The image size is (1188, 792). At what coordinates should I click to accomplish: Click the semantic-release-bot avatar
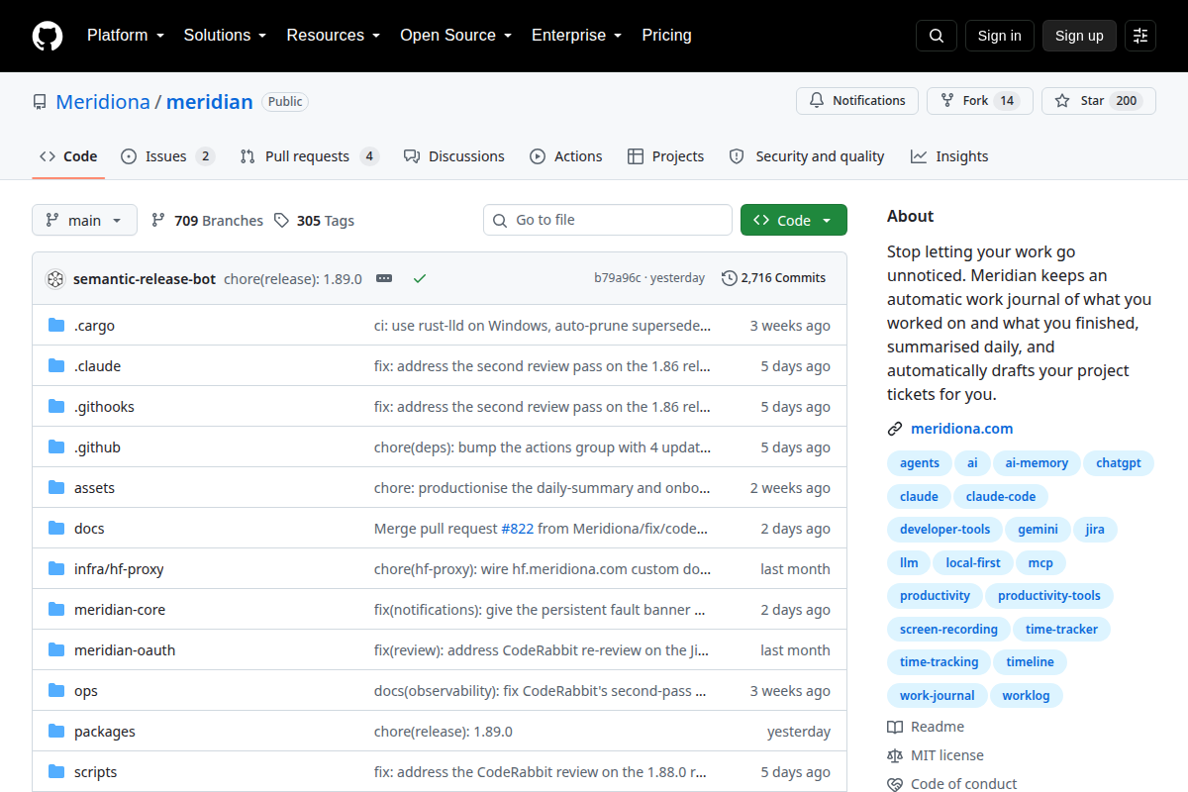[x=55, y=279]
